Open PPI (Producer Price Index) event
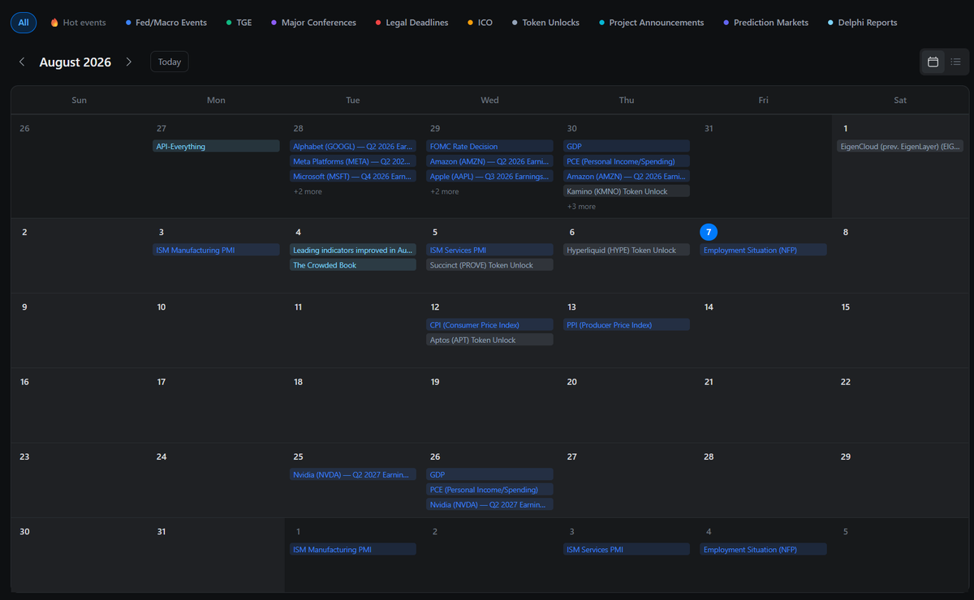The width and height of the screenshot is (974, 600). (x=627, y=325)
